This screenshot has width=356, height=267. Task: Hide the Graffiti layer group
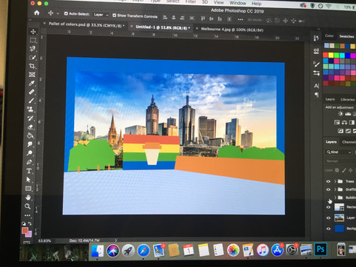tap(328, 189)
